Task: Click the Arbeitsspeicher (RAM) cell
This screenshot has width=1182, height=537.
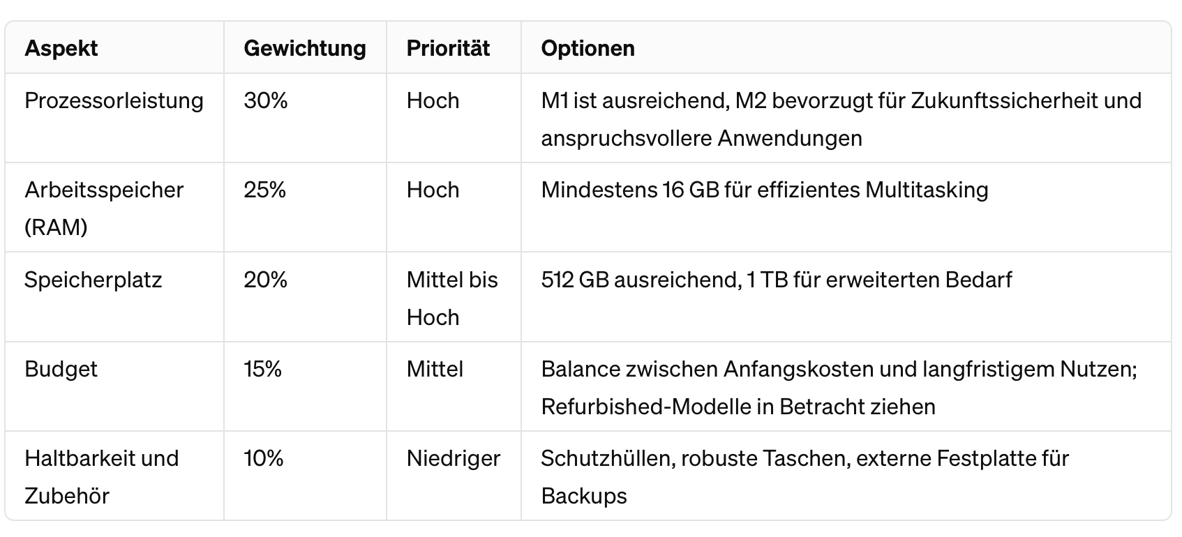Action: (104, 208)
